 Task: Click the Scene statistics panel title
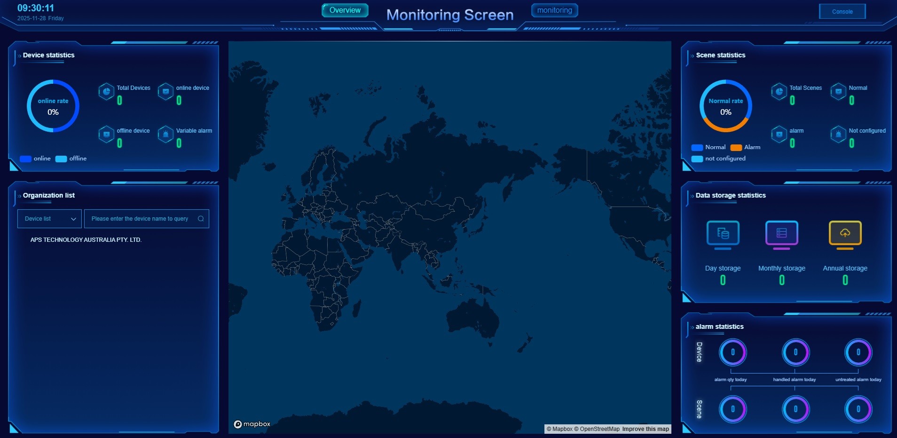tap(721, 55)
